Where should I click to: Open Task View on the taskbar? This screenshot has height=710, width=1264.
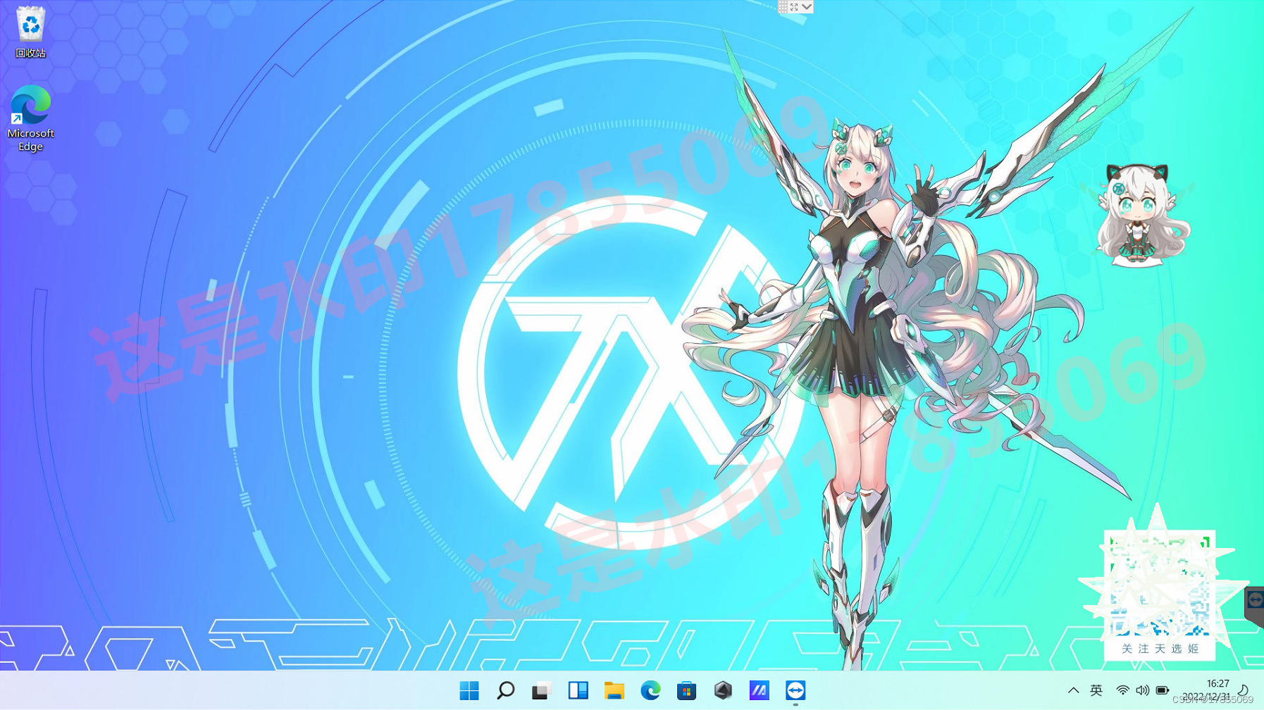tap(541, 690)
